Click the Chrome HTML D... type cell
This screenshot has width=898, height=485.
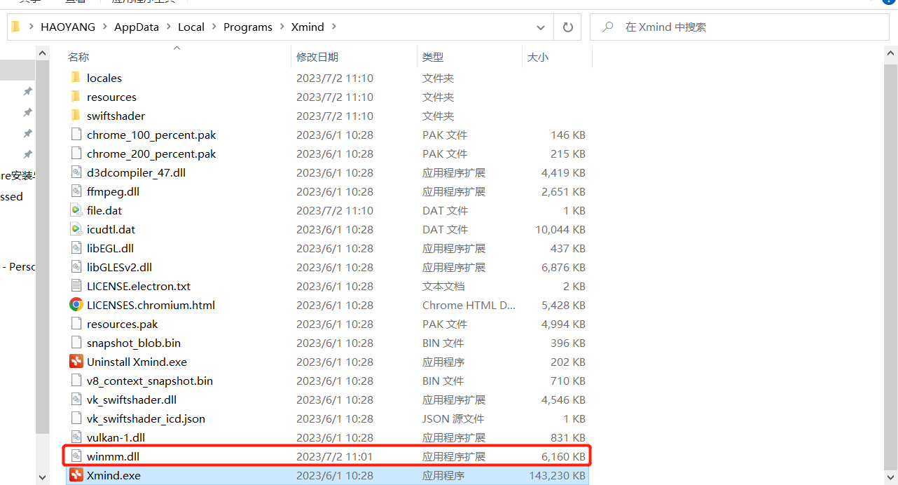point(469,305)
